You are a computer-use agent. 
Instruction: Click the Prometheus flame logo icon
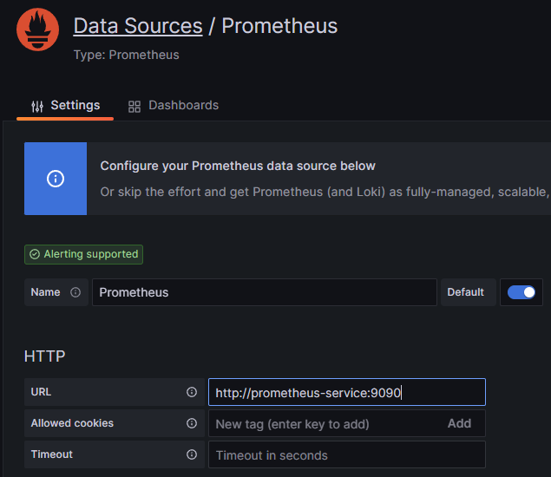click(37, 29)
